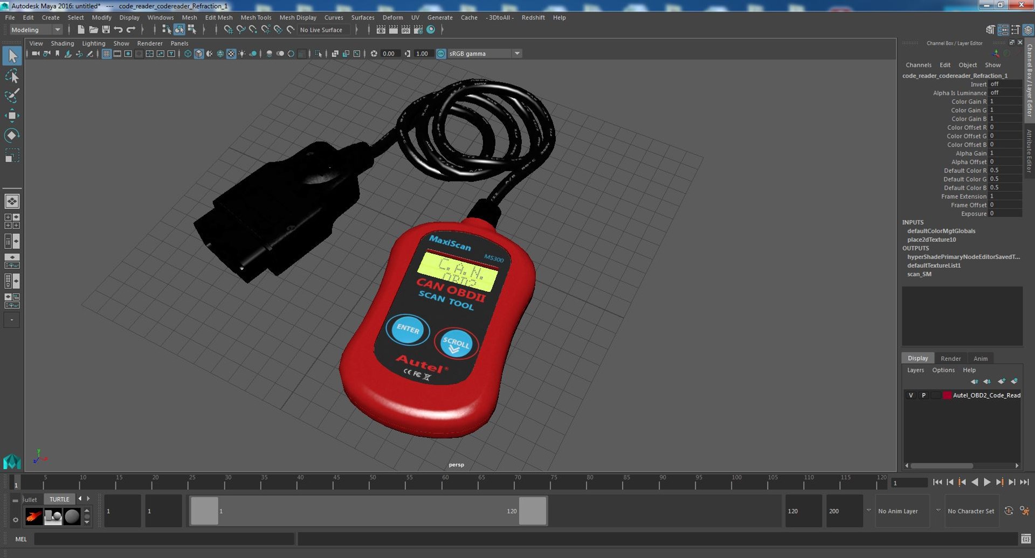Enable smooth shade all in viewport

198,53
